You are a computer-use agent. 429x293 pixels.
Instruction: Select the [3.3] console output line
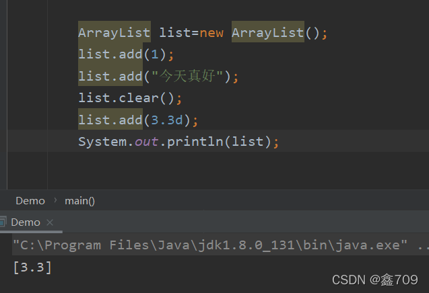(32, 267)
